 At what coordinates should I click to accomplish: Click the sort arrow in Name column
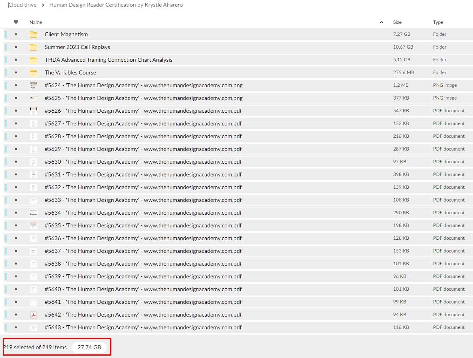(x=381, y=22)
